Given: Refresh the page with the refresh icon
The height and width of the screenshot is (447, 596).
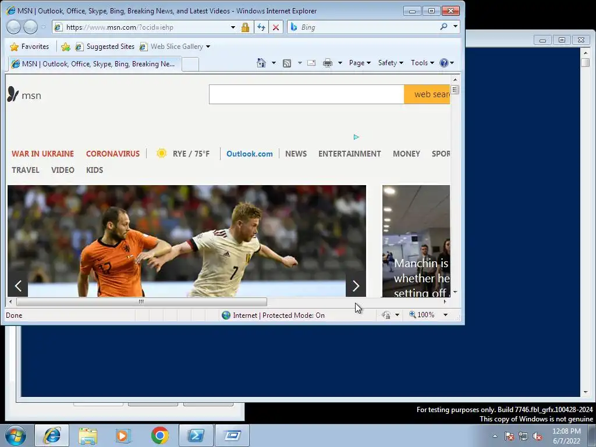Looking at the screenshot, I should pos(261,27).
